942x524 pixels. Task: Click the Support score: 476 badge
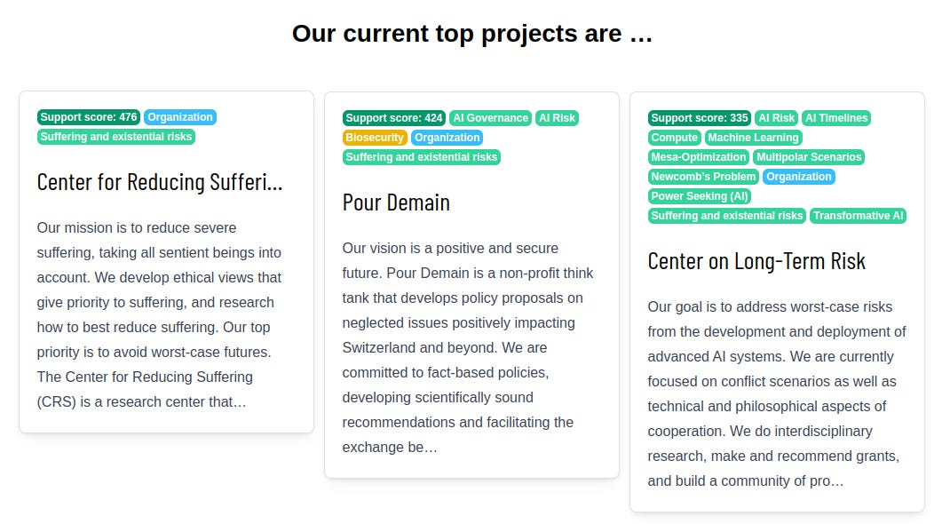pos(89,117)
